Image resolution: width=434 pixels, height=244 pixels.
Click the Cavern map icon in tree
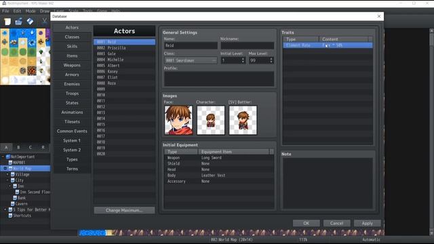[x=12, y=203]
